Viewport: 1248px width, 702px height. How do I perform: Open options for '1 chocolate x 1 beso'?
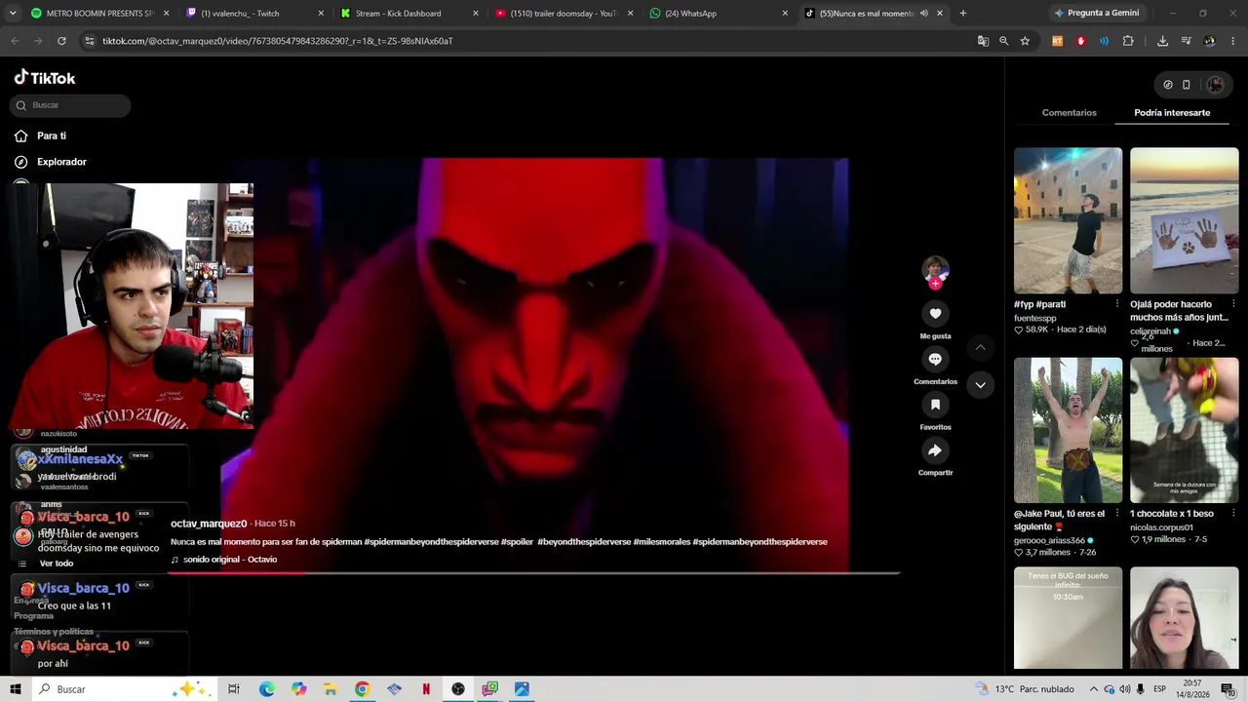[1233, 514]
